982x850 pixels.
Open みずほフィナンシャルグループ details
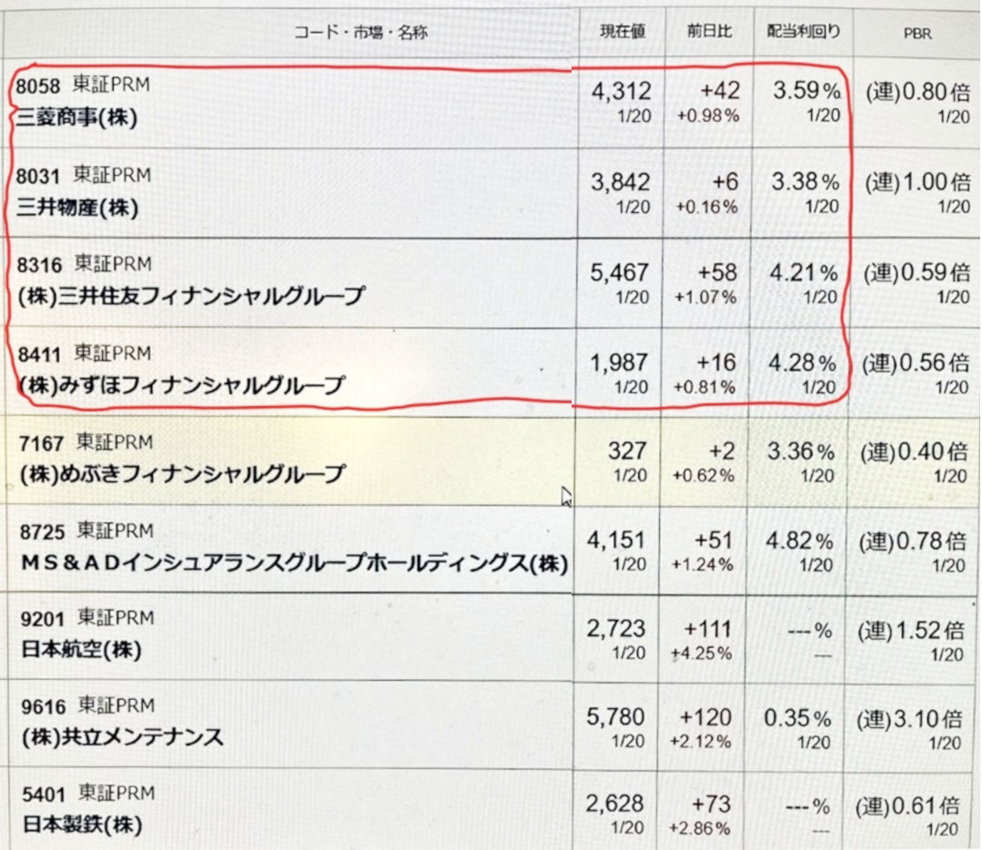click(x=182, y=386)
